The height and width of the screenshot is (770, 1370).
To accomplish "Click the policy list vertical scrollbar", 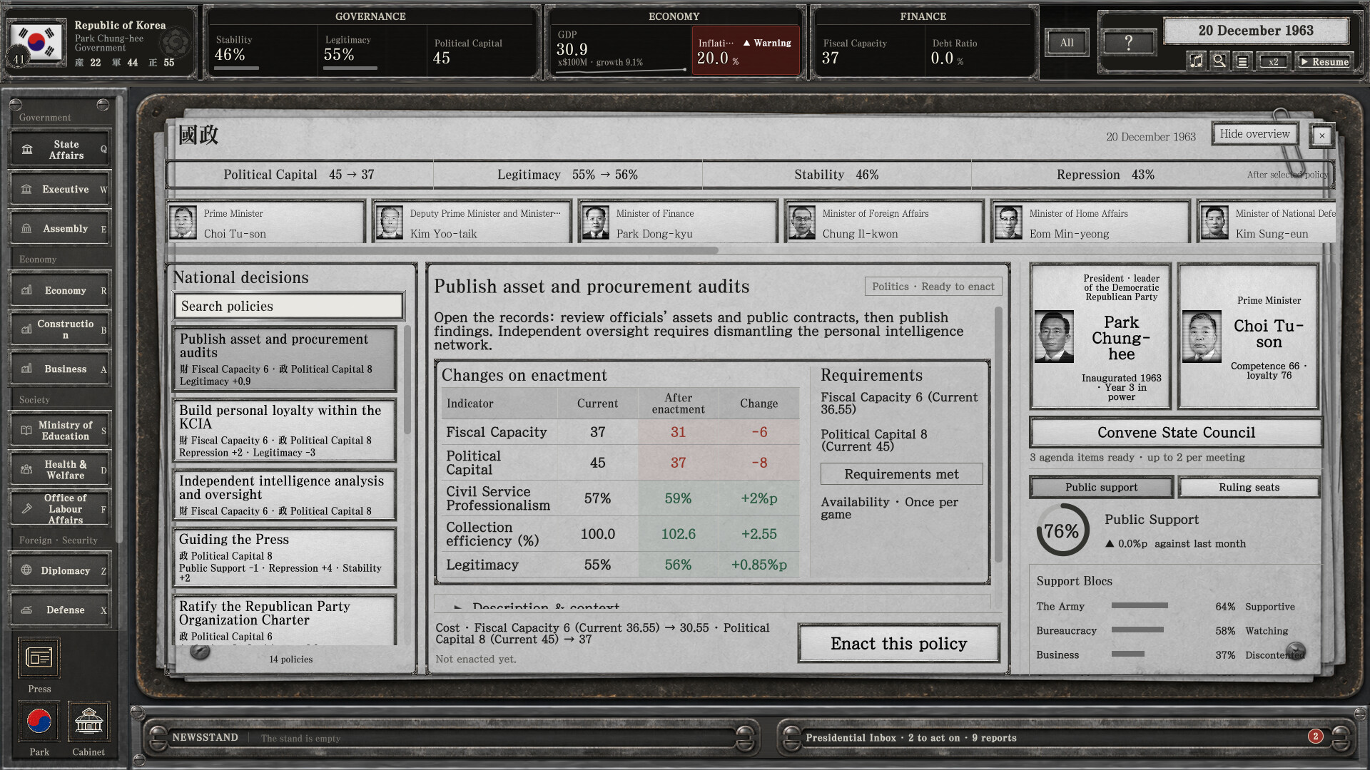I will point(407,380).
